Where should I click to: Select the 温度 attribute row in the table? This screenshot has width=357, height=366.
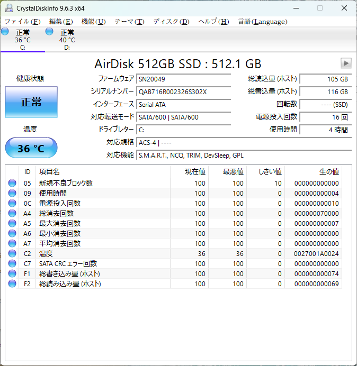point(174,253)
